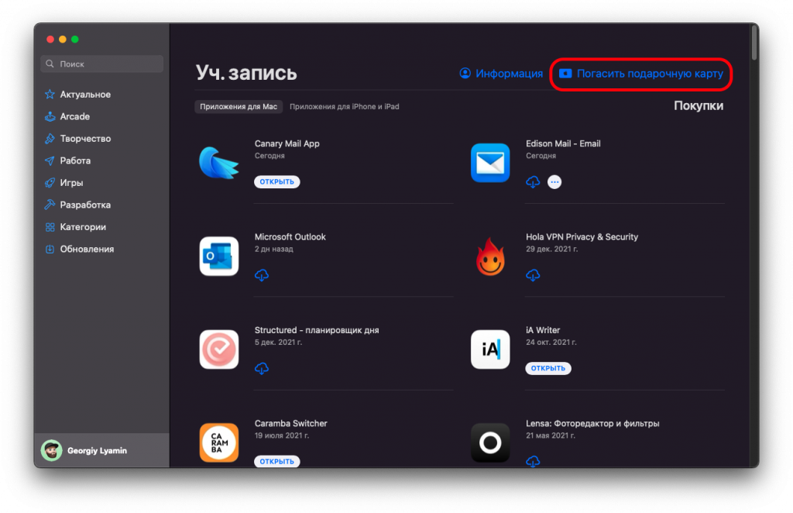
Task: Click the Caramba Switcher app icon
Action: point(219,442)
